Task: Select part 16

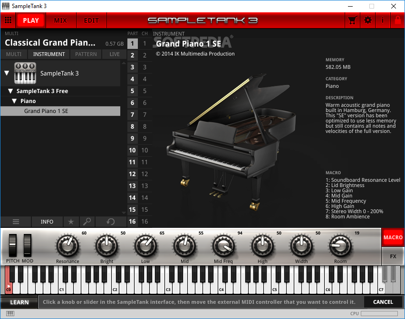Action: coord(132,222)
